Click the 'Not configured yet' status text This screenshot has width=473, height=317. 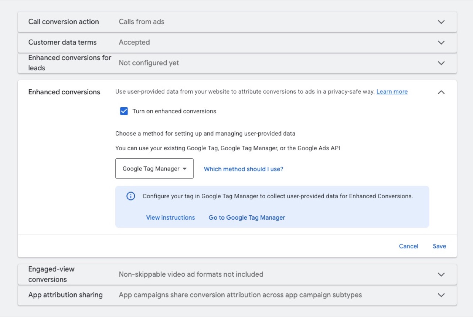pos(149,63)
